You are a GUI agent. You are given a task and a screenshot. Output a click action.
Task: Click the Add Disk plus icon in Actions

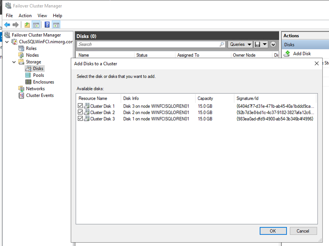pyautogui.click(x=287, y=54)
